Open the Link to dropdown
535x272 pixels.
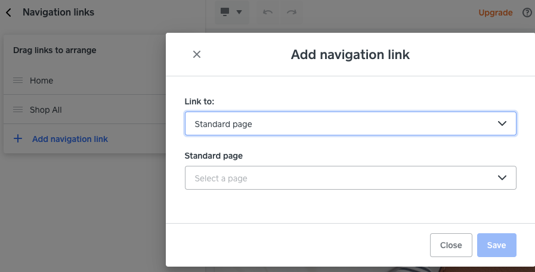click(350, 123)
